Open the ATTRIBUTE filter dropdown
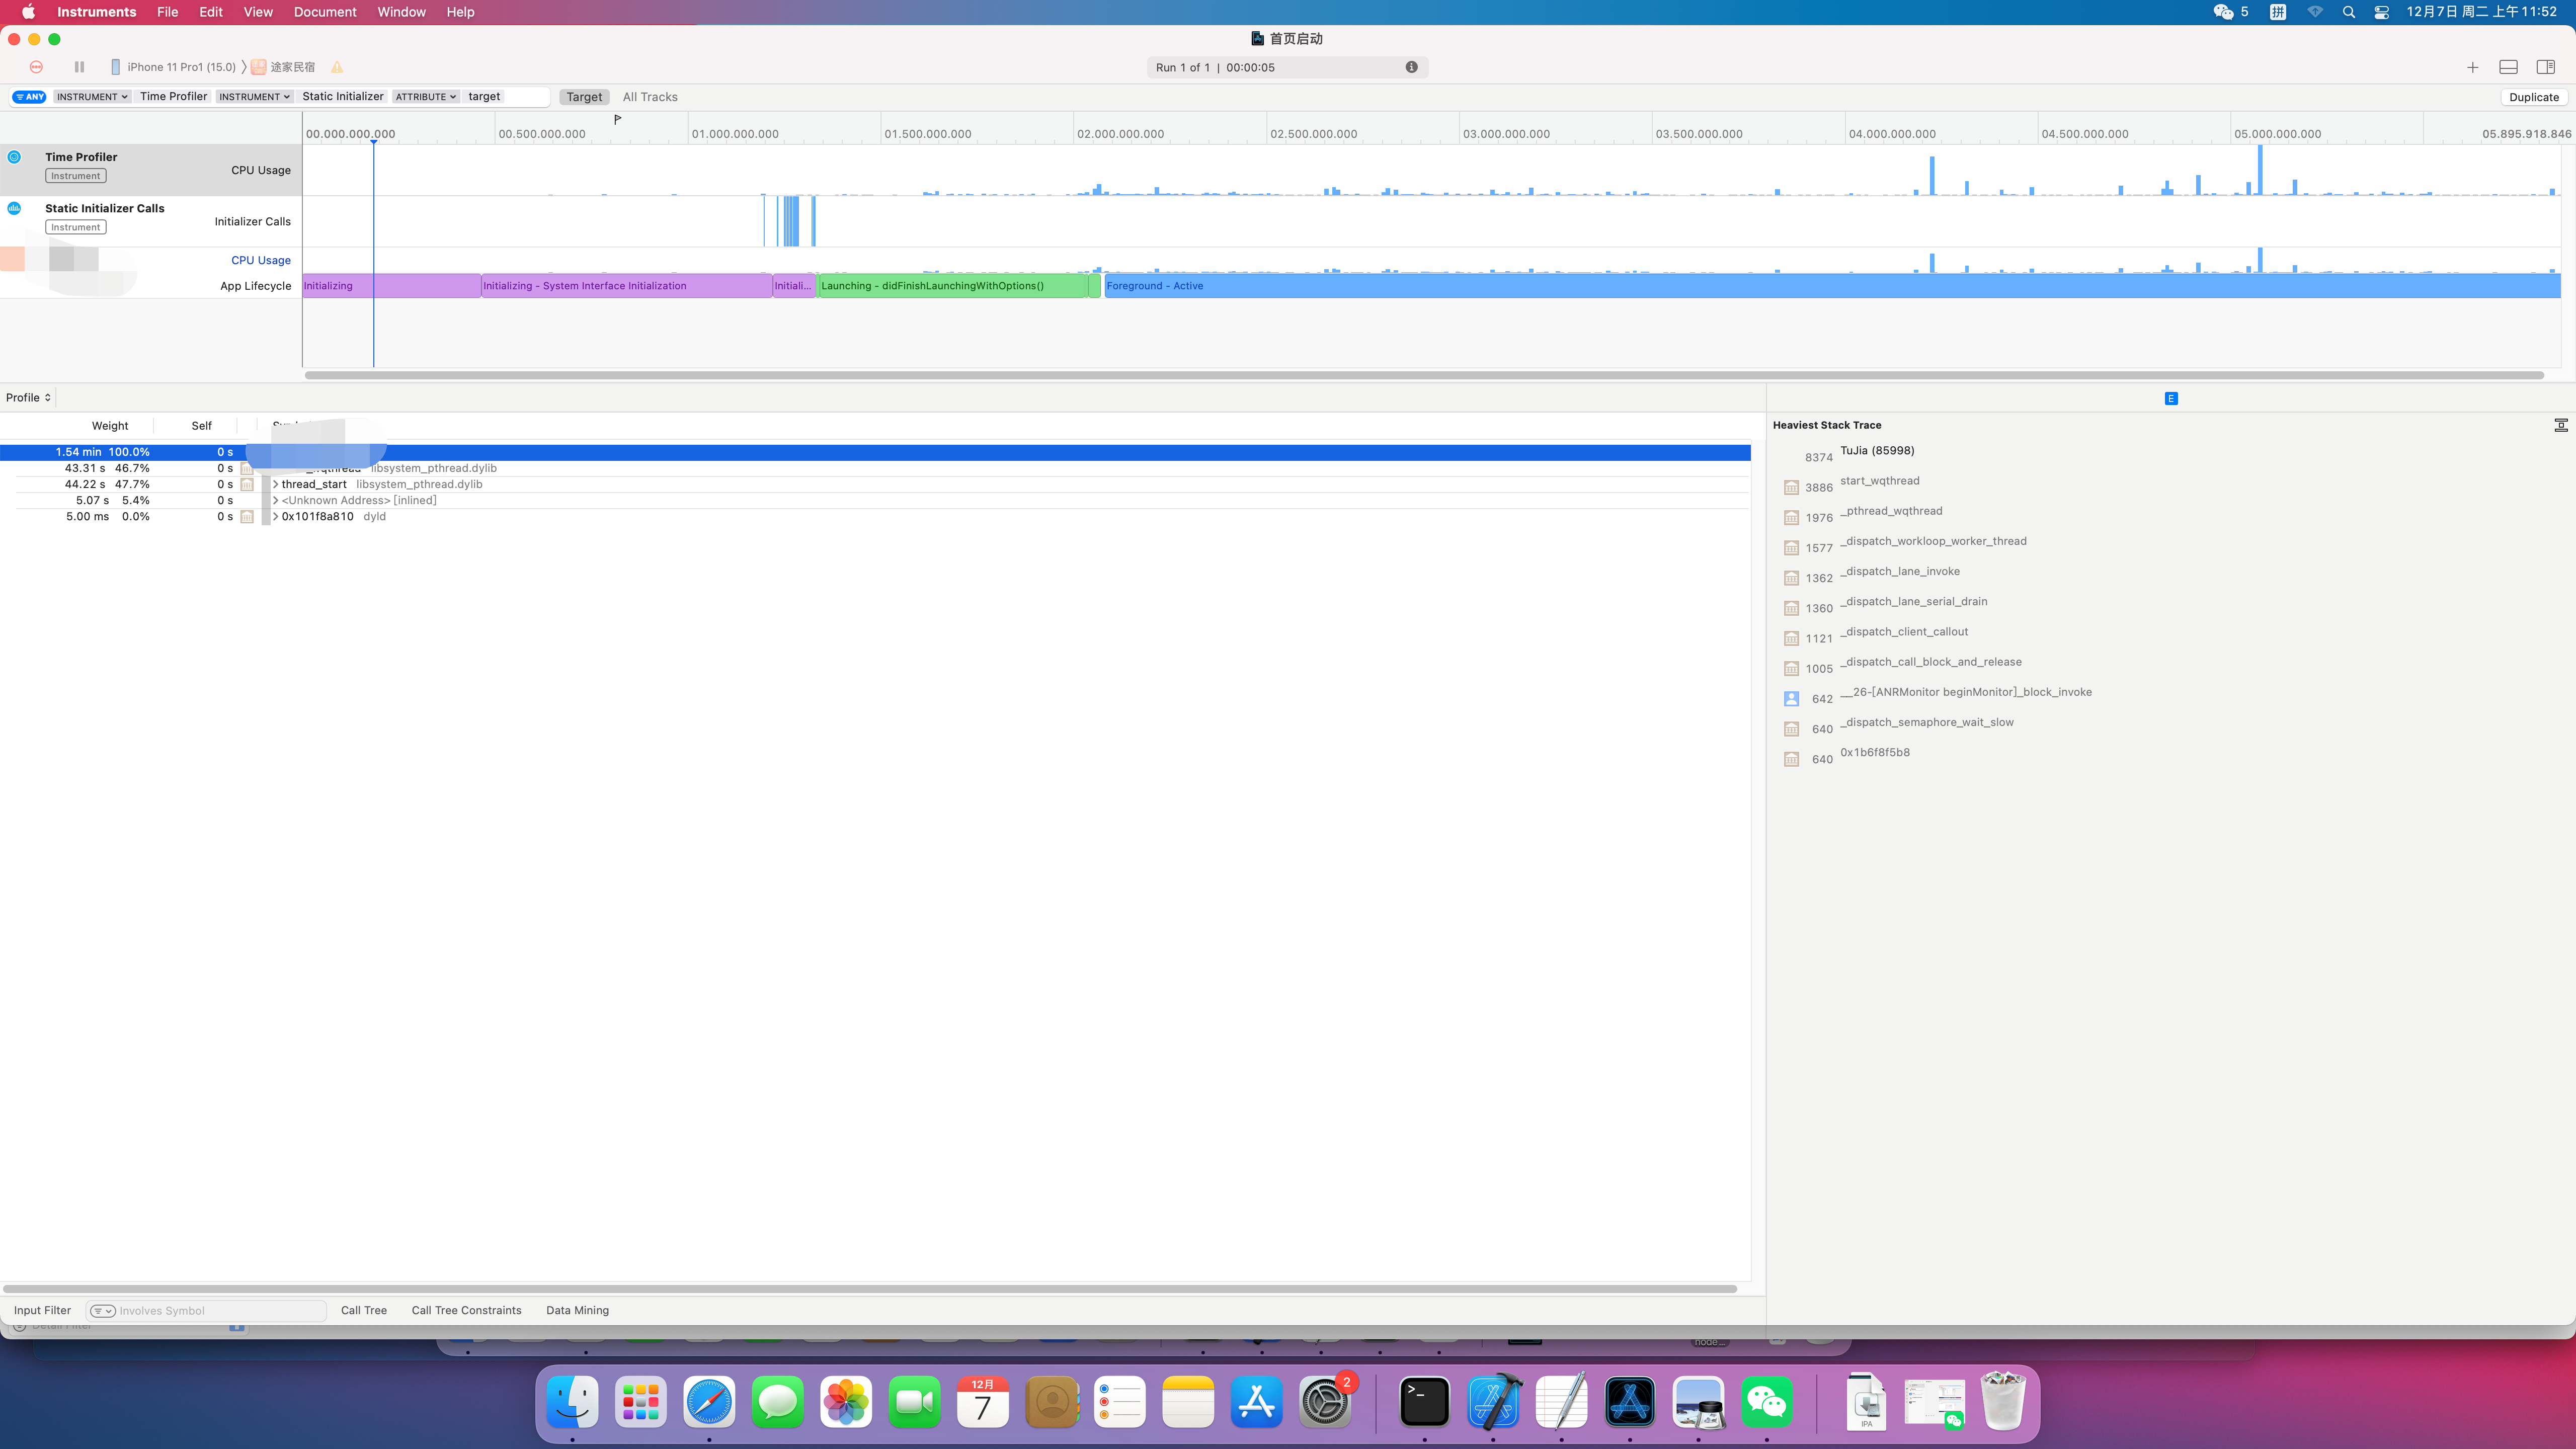The width and height of the screenshot is (2576, 1449). point(426,97)
